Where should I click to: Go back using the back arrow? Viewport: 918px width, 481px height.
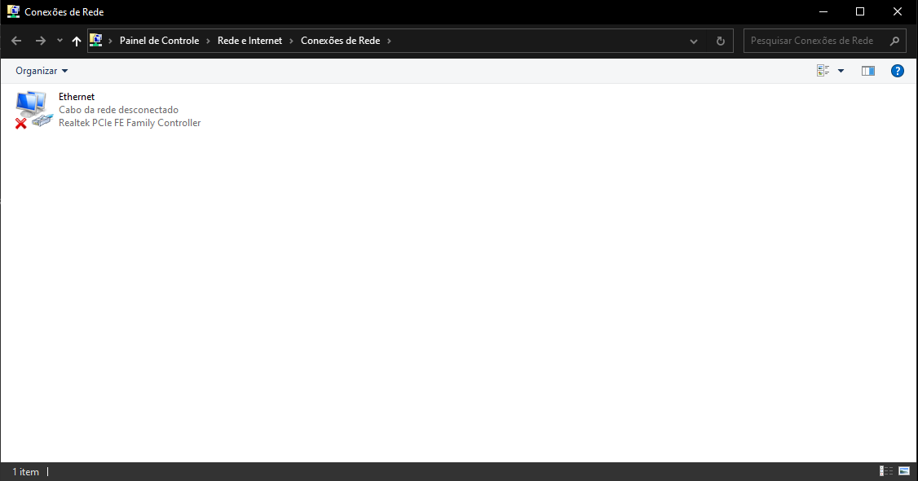(x=16, y=41)
